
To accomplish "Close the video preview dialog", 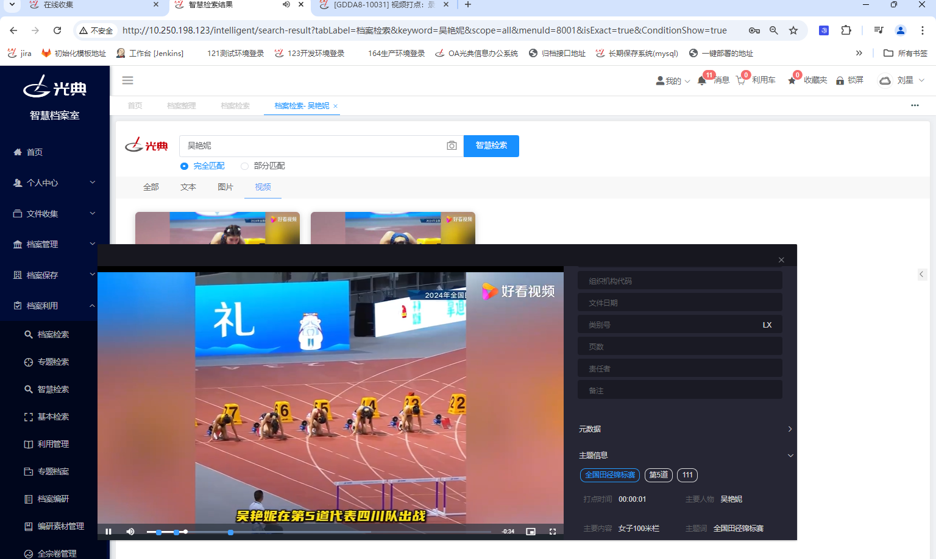I will [x=781, y=260].
